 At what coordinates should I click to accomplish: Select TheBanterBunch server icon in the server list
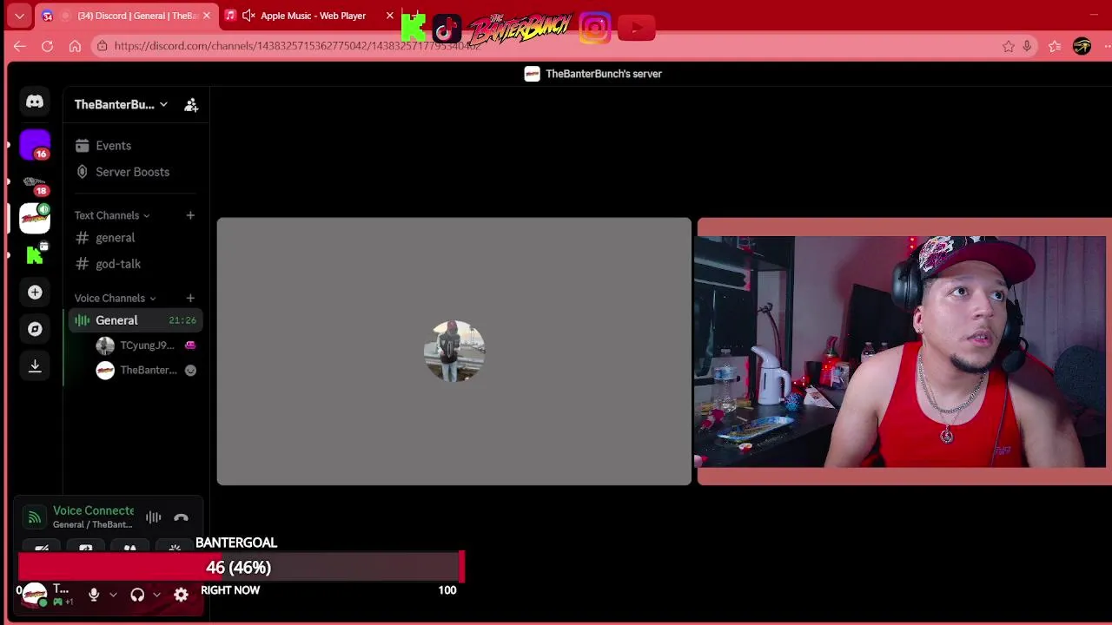[35, 217]
